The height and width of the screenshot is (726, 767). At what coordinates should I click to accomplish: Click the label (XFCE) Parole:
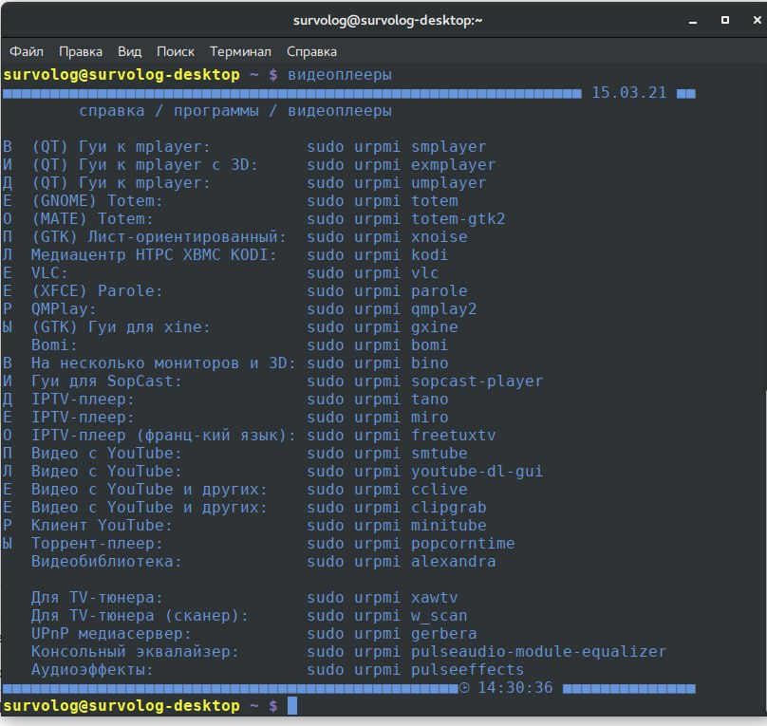click(x=97, y=291)
